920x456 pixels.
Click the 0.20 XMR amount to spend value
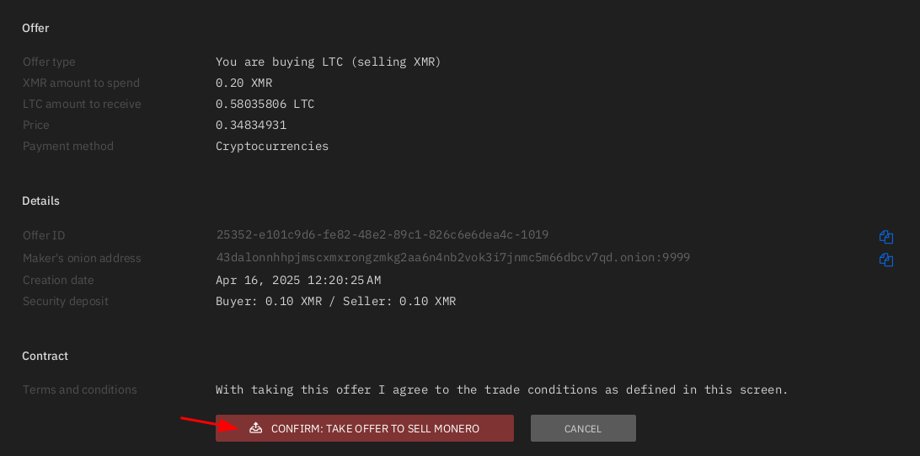tap(244, 83)
